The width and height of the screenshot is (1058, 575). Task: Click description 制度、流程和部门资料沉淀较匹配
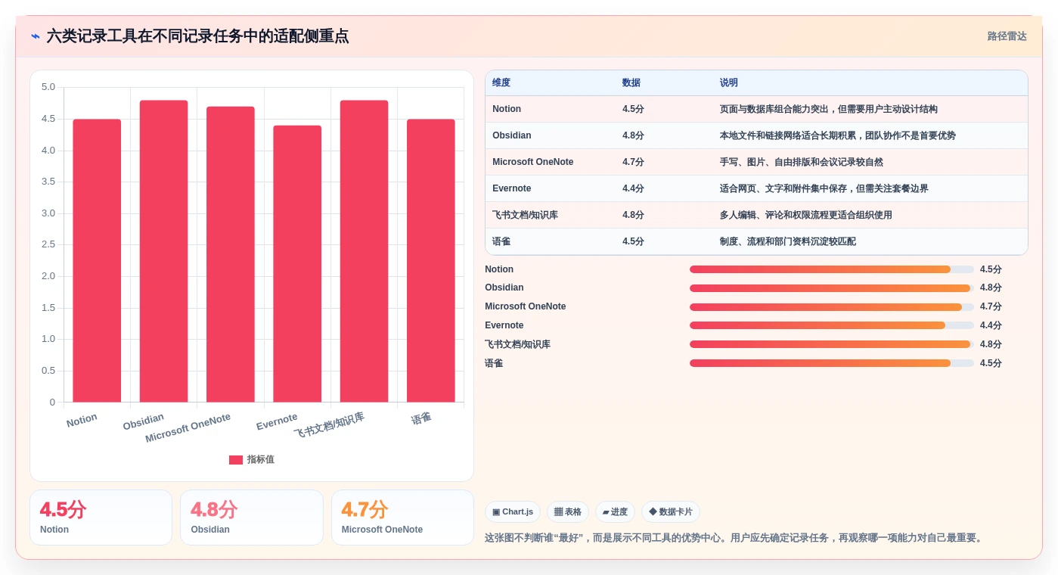click(x=788, y=241)
